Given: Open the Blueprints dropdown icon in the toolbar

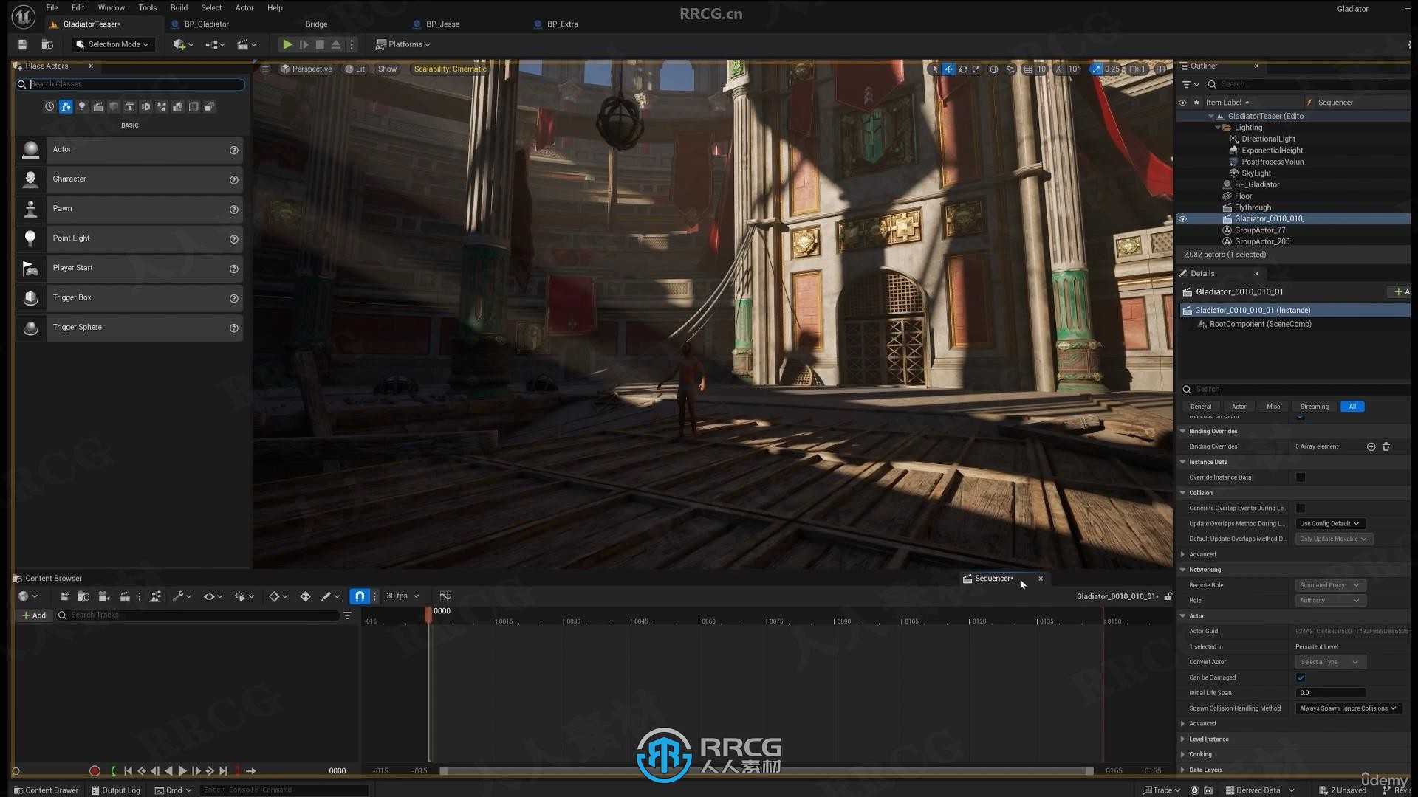Looking at the screenshot, I should point(215,44).
